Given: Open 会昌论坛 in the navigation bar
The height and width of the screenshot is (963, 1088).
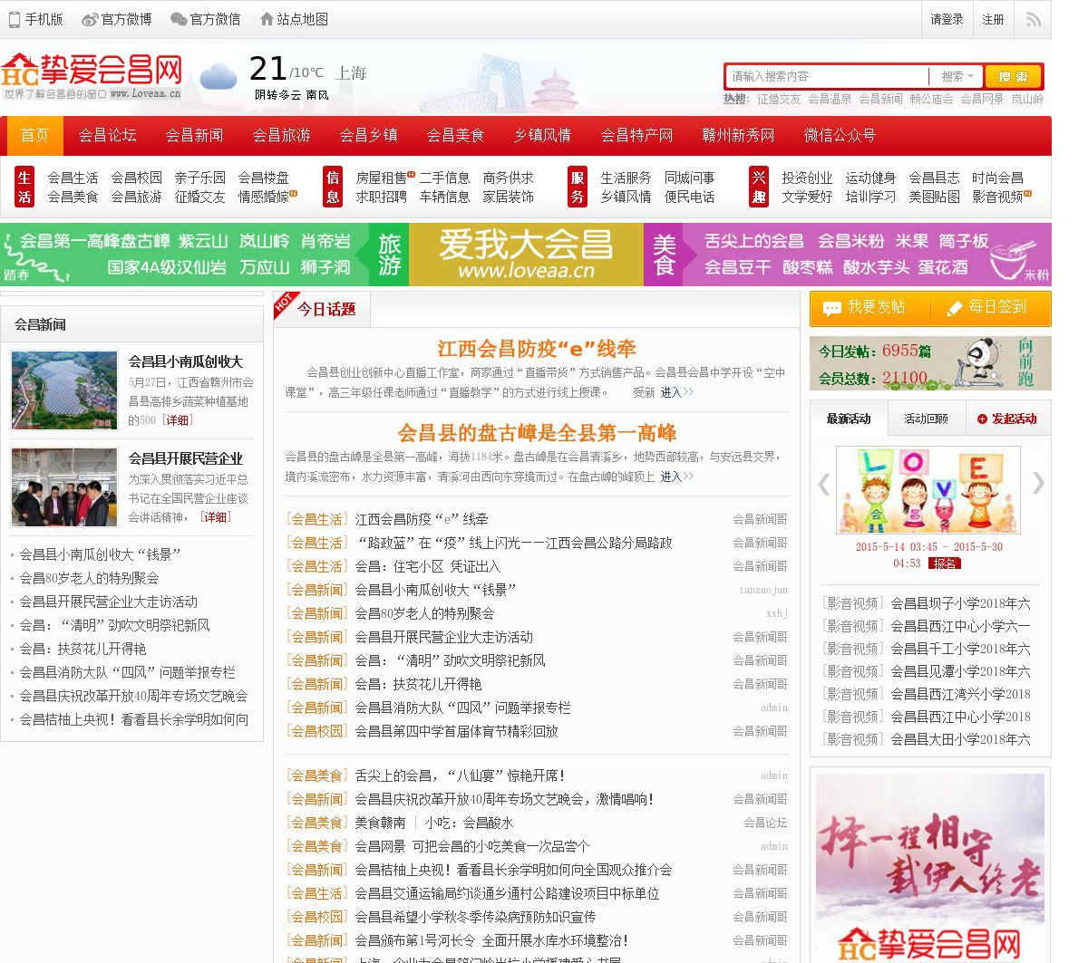Looking at the screenshot, I should tap(107, 136).
